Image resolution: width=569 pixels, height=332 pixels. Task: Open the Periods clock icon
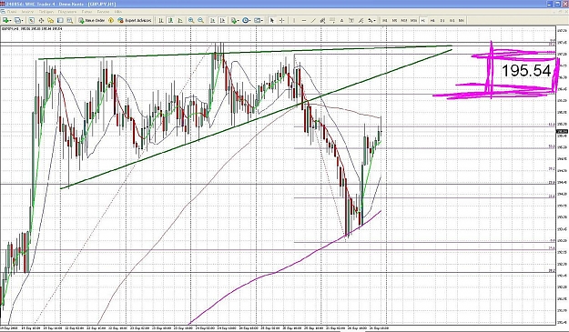(x=245, y=20)
